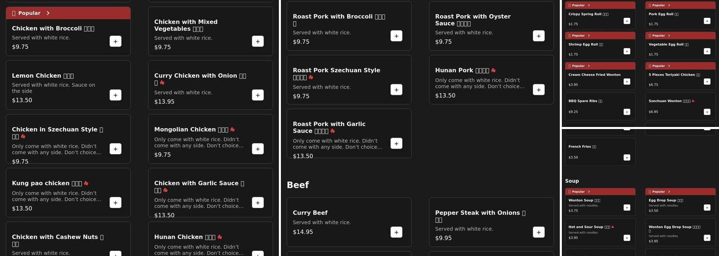Click the Popular label on Shrimp Egg Roll

(580, 36)
